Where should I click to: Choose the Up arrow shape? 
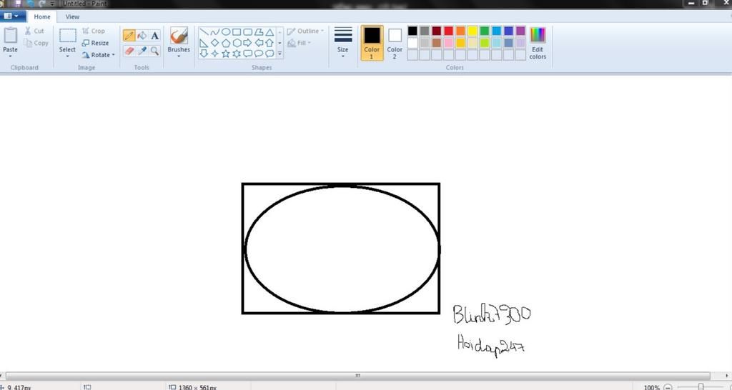pyautogui.click(x=269, y=43)
